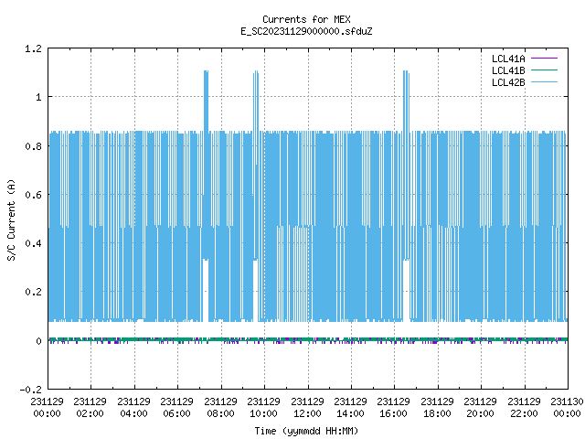
Task: Click the -0.2 y-axis tick label
Action: (30, 390)
